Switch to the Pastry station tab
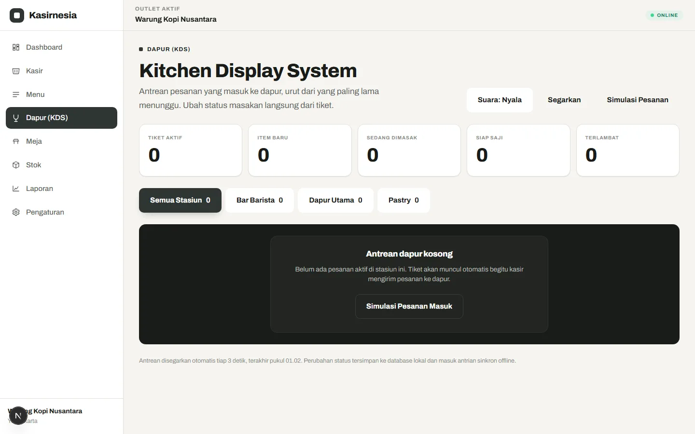Screen dimensions: 695x434 point(403,200)
